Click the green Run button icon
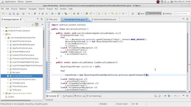The height and width of the screenshot is (107, 191). [x=59, y=14]
